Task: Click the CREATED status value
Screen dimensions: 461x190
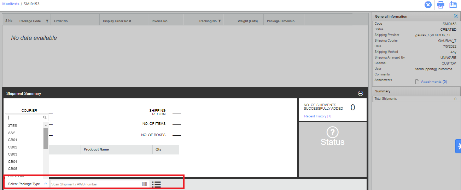Action: coord(448,29)
